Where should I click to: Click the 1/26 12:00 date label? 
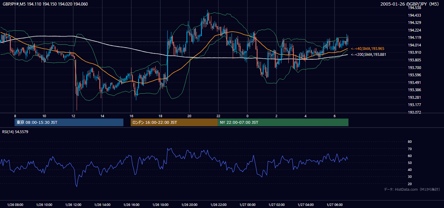tap(73, 205)
